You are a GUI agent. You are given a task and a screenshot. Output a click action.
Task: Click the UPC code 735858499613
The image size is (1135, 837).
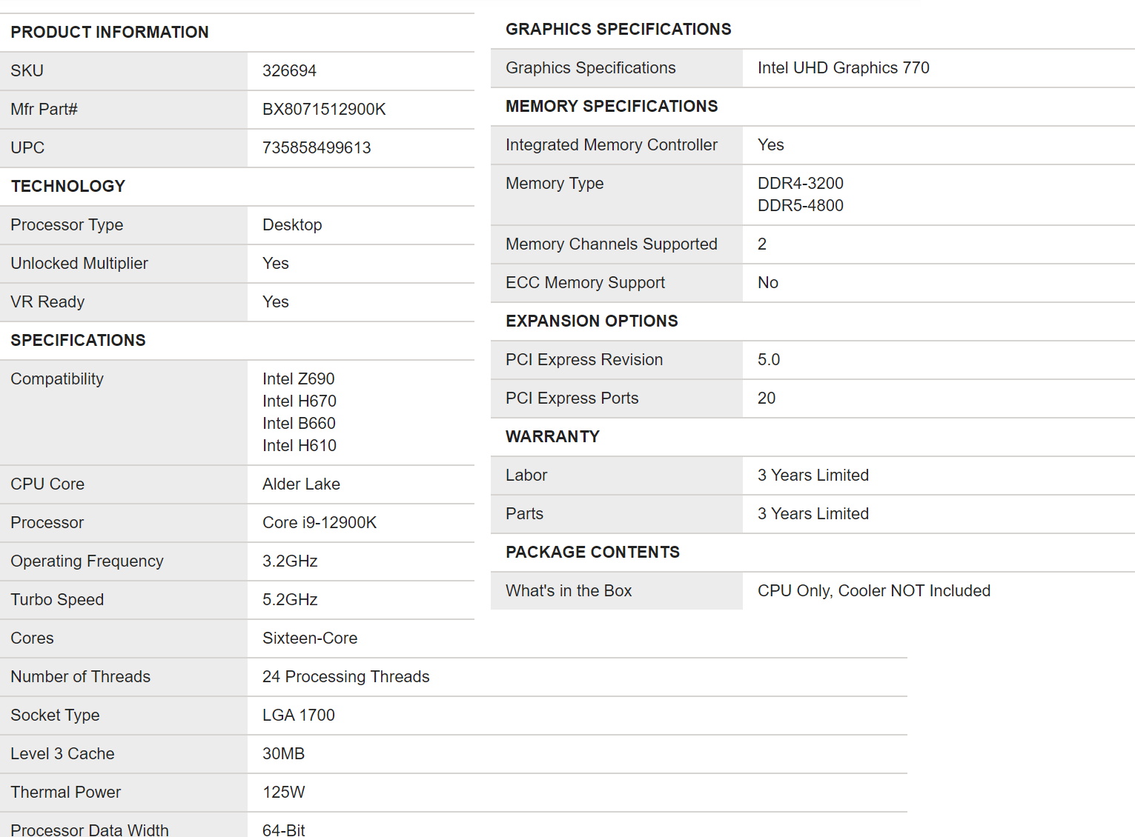317,148
